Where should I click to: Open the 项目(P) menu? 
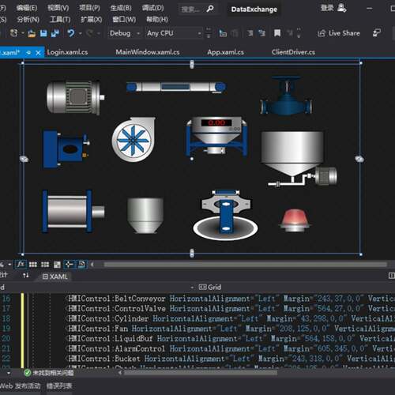(x=89, y=8)
